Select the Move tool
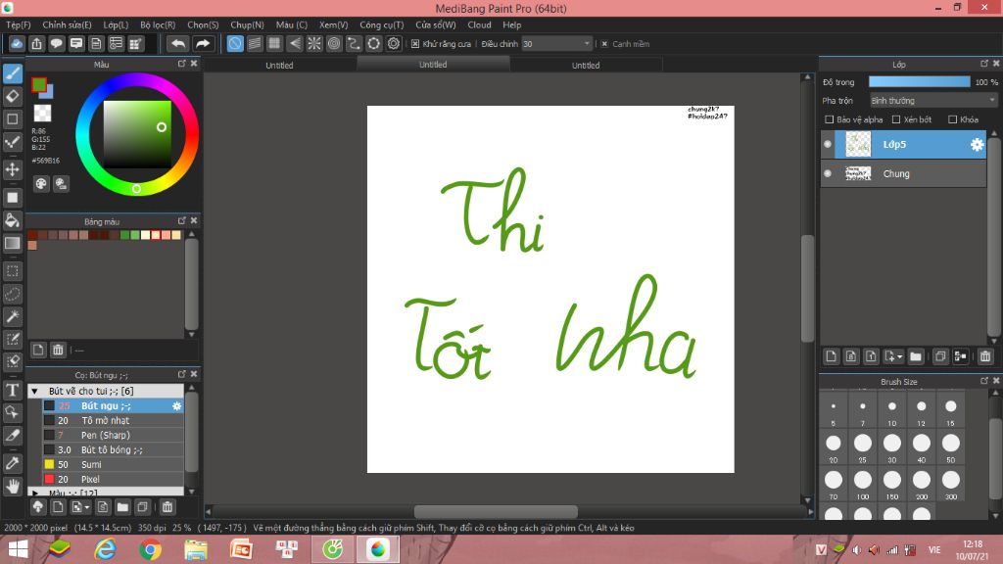This screenshot has width=1003, height=564. point(12,169)
